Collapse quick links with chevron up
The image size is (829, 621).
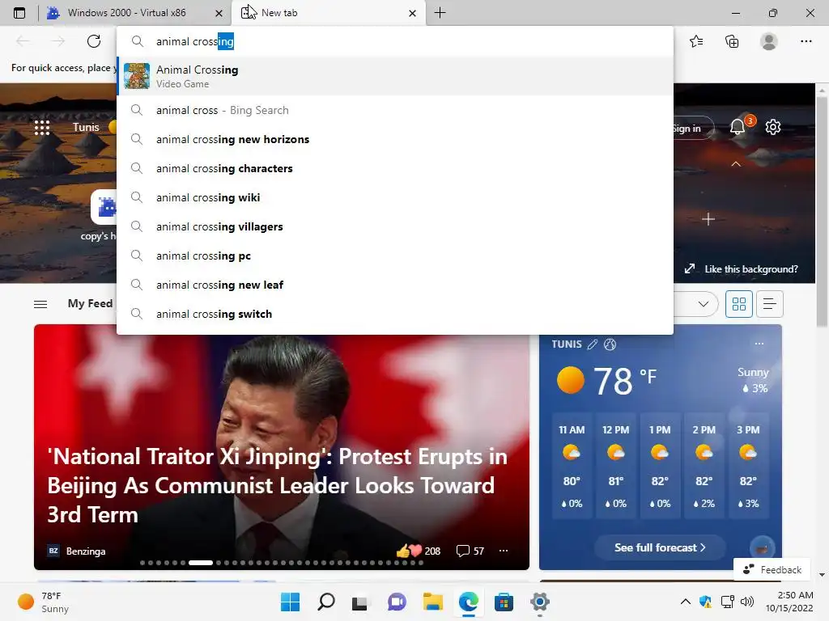[736, 164]
